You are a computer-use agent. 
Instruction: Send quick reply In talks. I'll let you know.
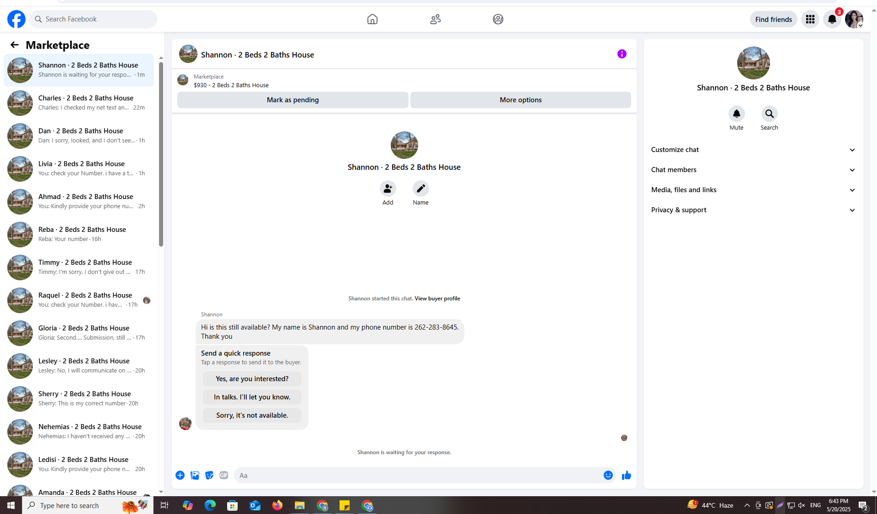pyautogui.click(x=252, y=397)
